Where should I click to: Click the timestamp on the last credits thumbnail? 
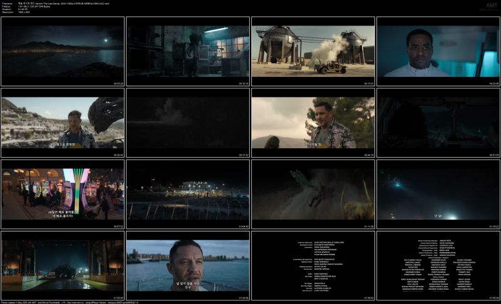(494, 298)
